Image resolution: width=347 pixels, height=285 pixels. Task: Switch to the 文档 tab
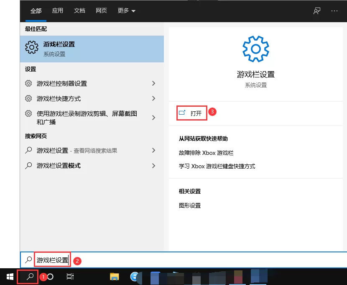[x=79, y=11]
